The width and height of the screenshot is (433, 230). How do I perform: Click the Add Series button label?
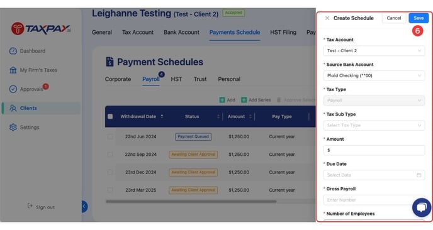[259, 100]
